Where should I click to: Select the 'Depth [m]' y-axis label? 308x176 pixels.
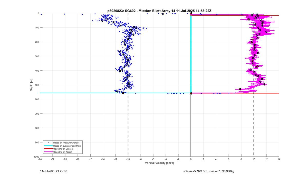(x=31, y=85)
